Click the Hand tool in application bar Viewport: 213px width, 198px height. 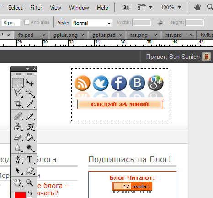(197, 7)
